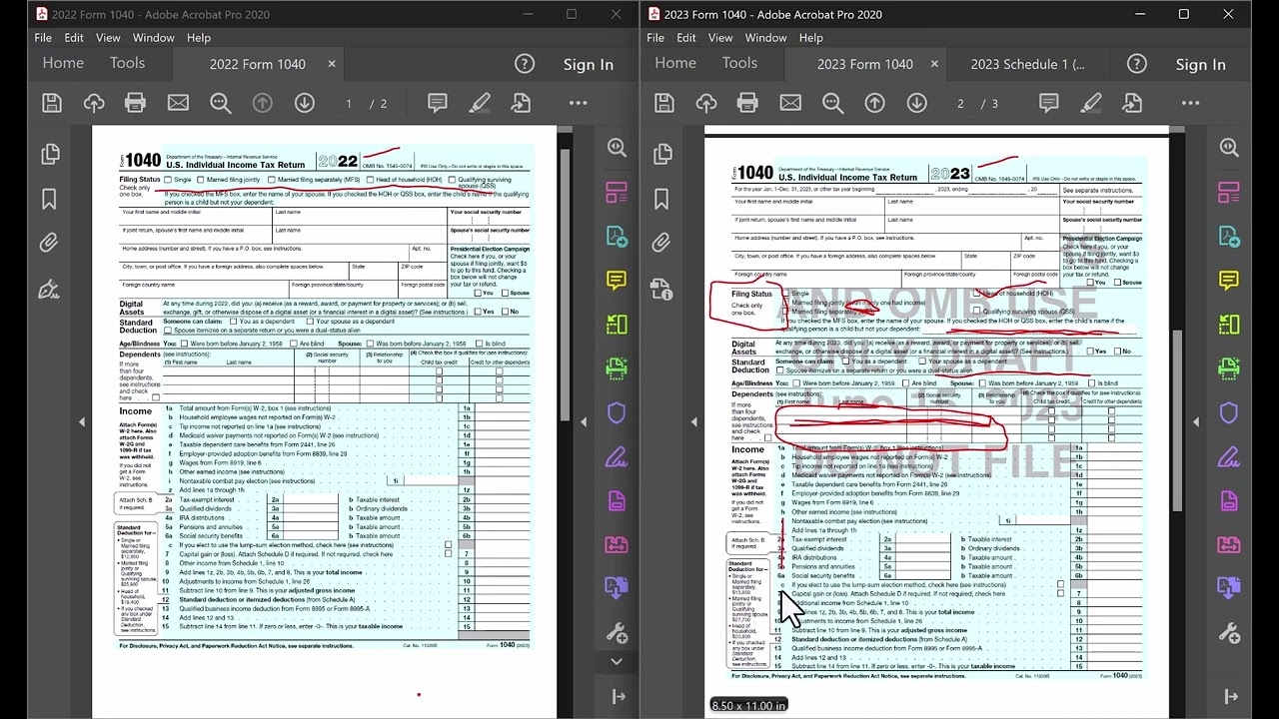Check Qualifying surviving spouse on 2022 form
This screenshot has width=1279, height=719.
click(452, 180)
